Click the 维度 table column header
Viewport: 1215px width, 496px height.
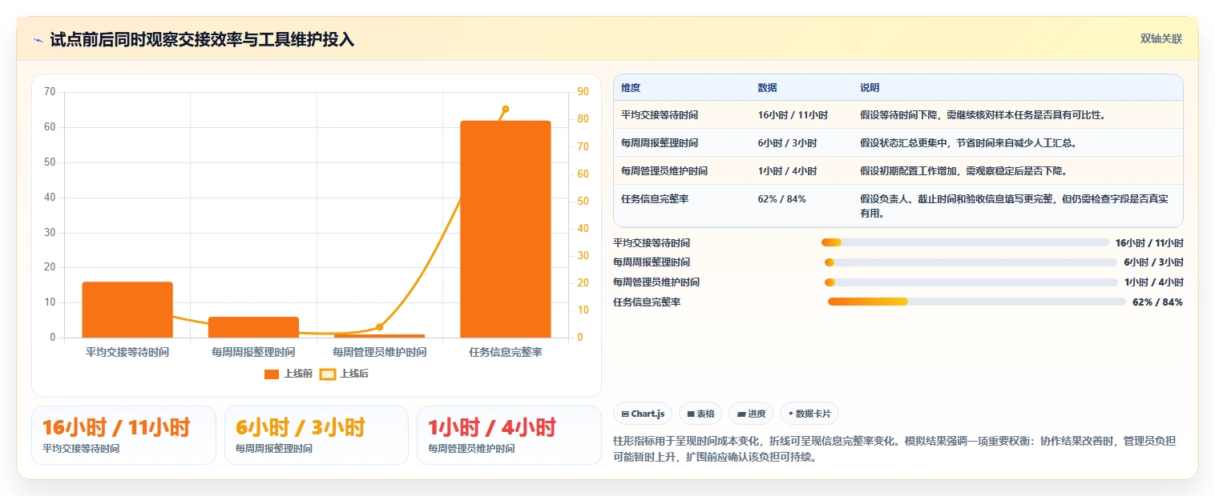[x=631, y=88]
